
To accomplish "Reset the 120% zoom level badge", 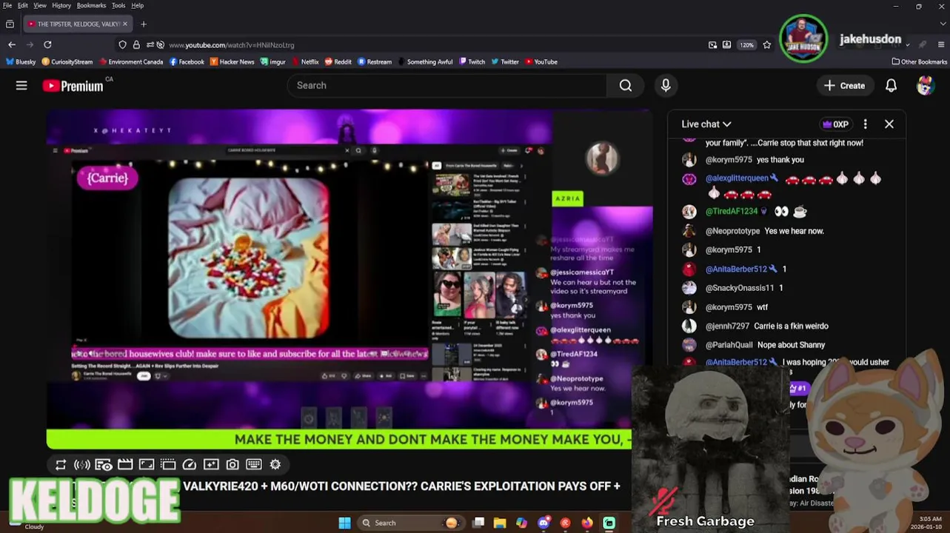I will 746,45.
